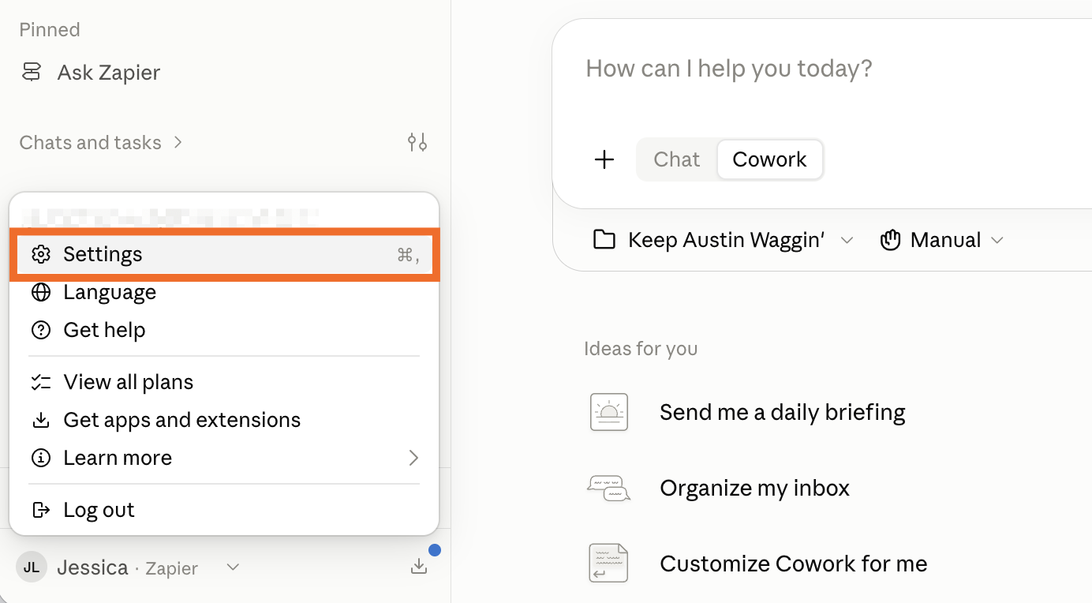
Task: Open Get help menu item
Action: click(225, 330)
